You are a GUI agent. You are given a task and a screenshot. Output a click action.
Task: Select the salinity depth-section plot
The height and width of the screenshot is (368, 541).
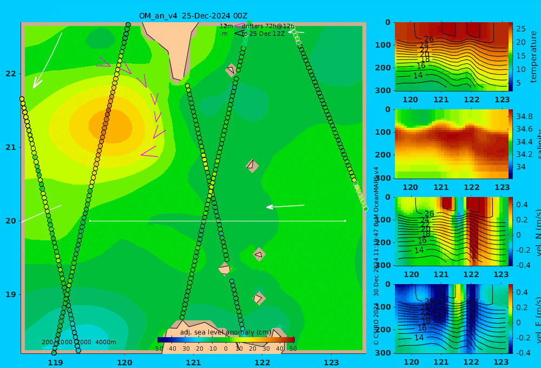[452, 144]
